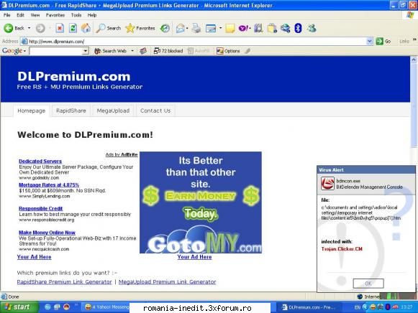Click the Mail envelope icon
This screenshot has height=313, width=418.
click(180, 28)
